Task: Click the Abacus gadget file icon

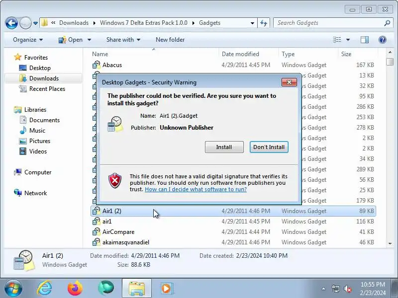Action: click(97, 65)
